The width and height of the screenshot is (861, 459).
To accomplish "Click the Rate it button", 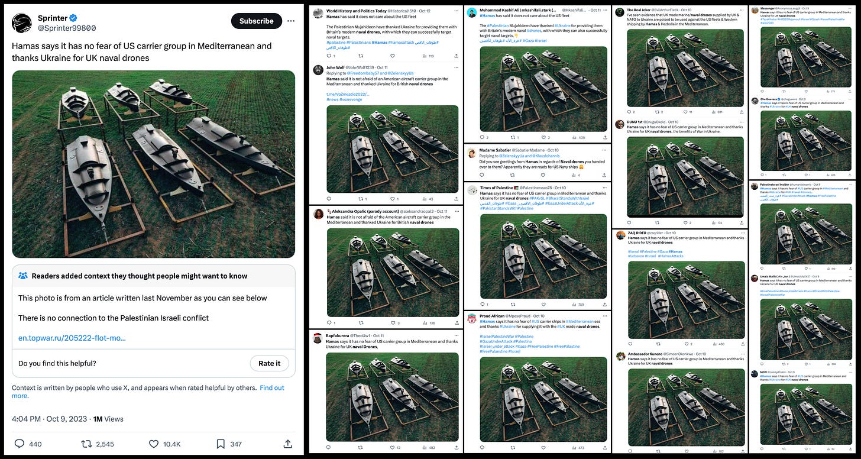I will tap(269, 363).
